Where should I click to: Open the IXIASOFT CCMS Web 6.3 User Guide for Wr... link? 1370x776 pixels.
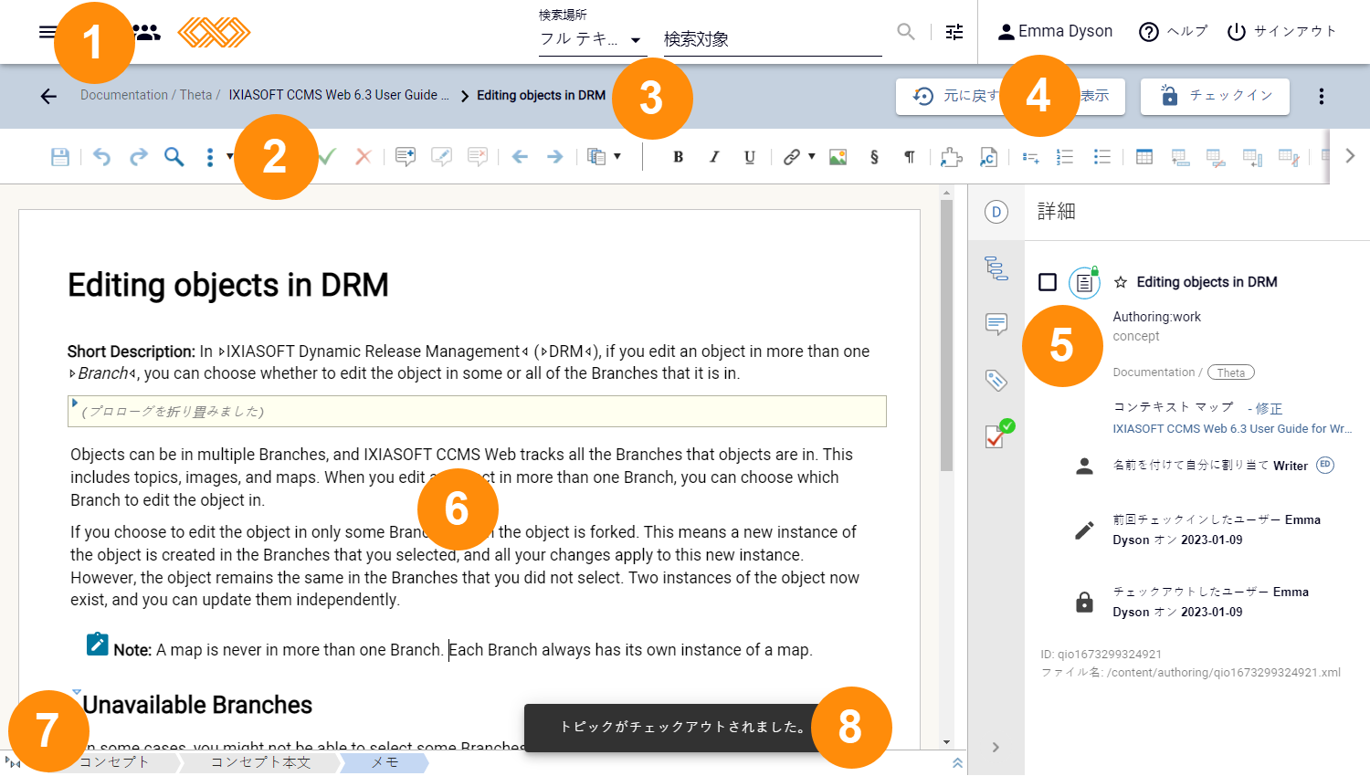1232,428
